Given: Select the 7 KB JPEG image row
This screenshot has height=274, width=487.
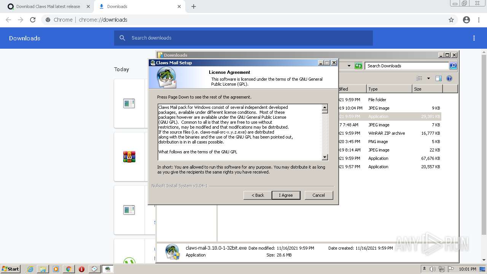Looking at the screenshot, I should click(x=390, y=125).
